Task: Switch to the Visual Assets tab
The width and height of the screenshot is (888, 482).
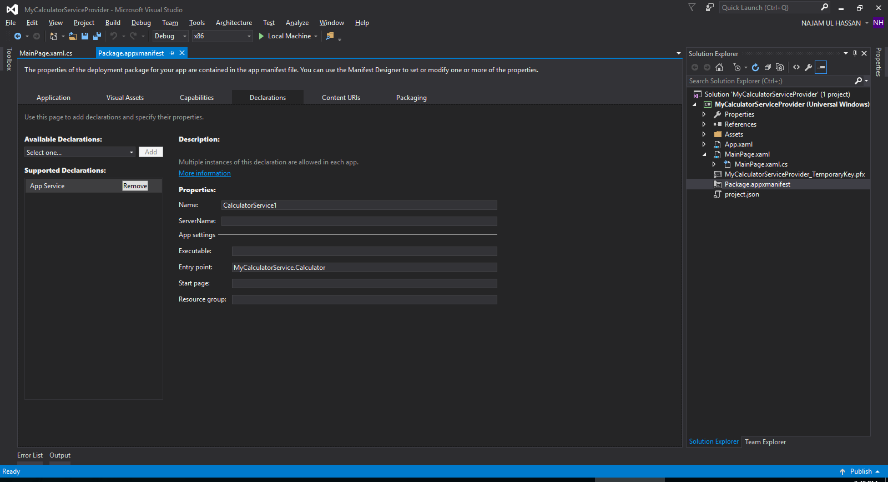Action: click(125, 98)
